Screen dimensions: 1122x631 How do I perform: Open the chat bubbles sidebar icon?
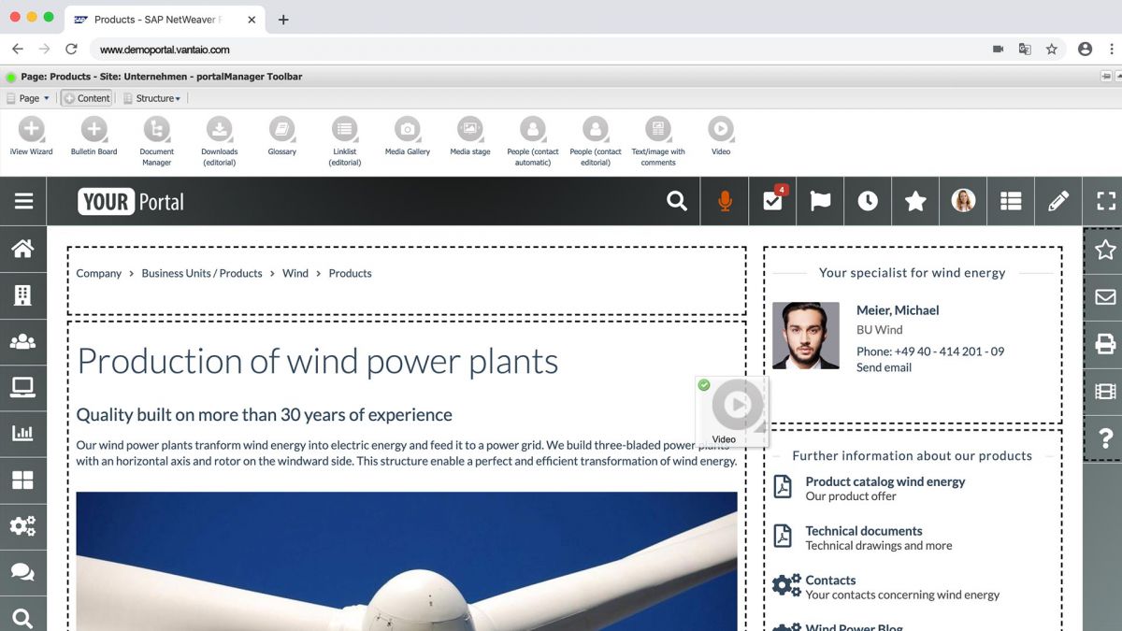point(22,573)
